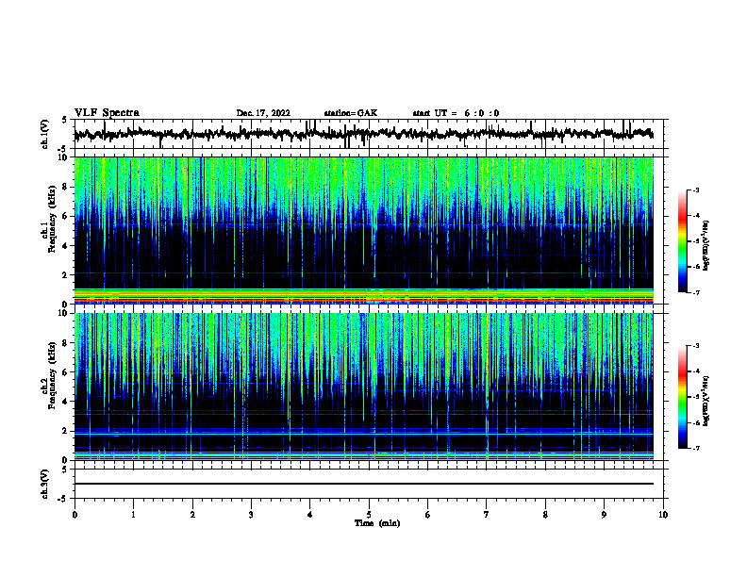Click time axis tick label "9"

[604, 515]
